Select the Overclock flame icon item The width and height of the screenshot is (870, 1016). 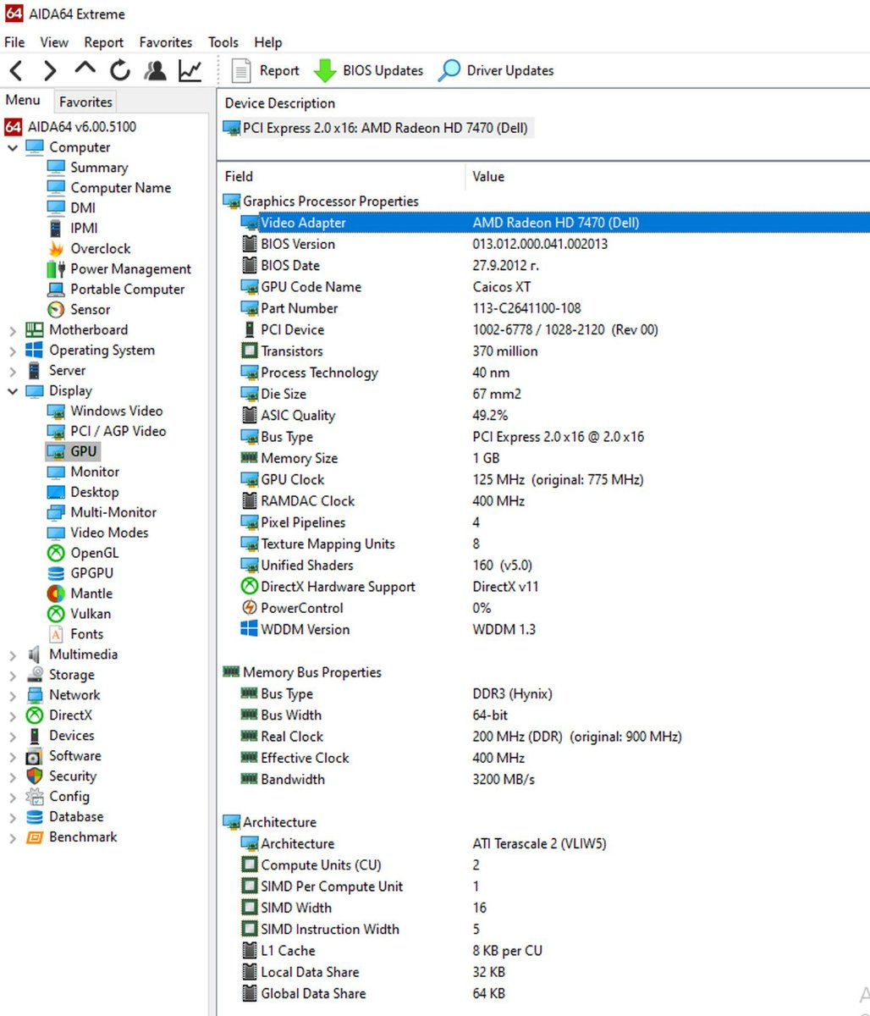pyautogui.click(x=89, y=249)
